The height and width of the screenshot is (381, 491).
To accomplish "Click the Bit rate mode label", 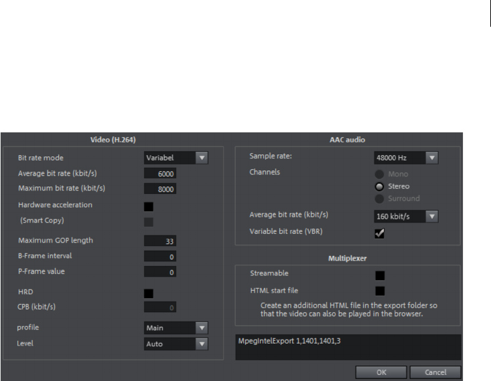I will click(41, 158).
